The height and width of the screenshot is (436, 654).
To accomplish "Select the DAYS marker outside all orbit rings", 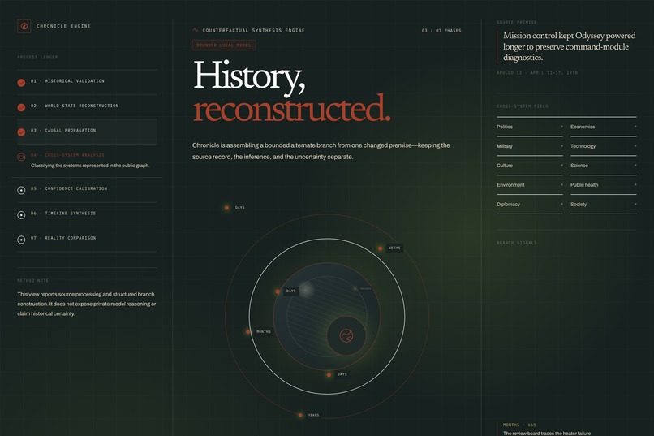I will tap(226, 207).
